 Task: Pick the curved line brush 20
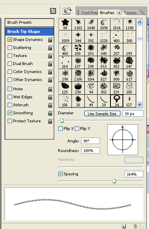104,101
